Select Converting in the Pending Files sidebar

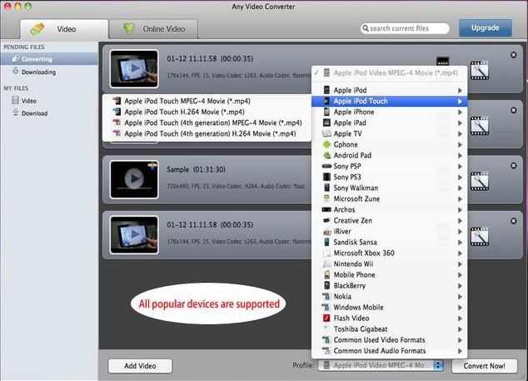tap(49, 59)
